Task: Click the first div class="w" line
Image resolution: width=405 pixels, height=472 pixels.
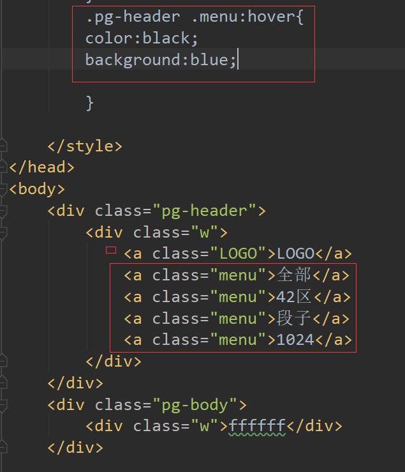Action: click(x=157, y=232)
